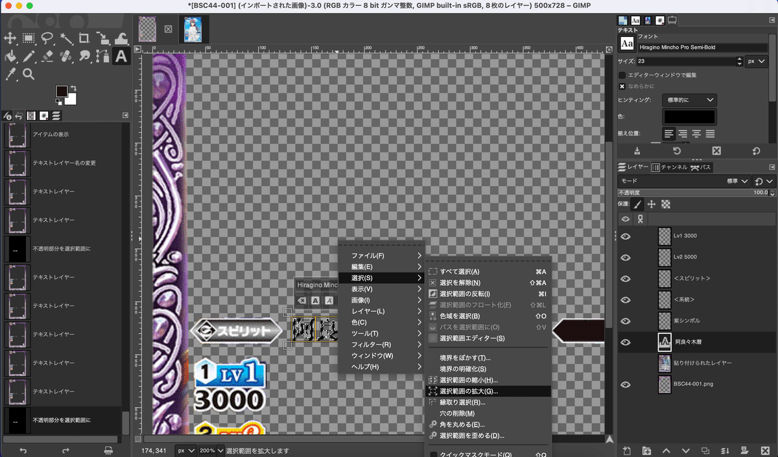Open layers dock configuration menu arrow
The height and width of the screenshot is (457, 778).
(x=772, y=167)
